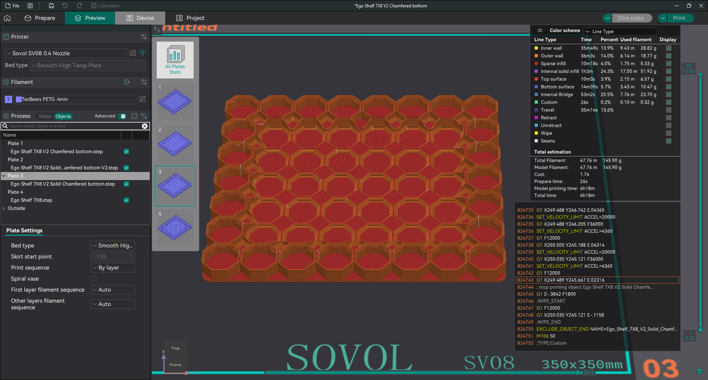Select the Objects process mode
Viewport: 708px width, 380px height.
point(63,116)
